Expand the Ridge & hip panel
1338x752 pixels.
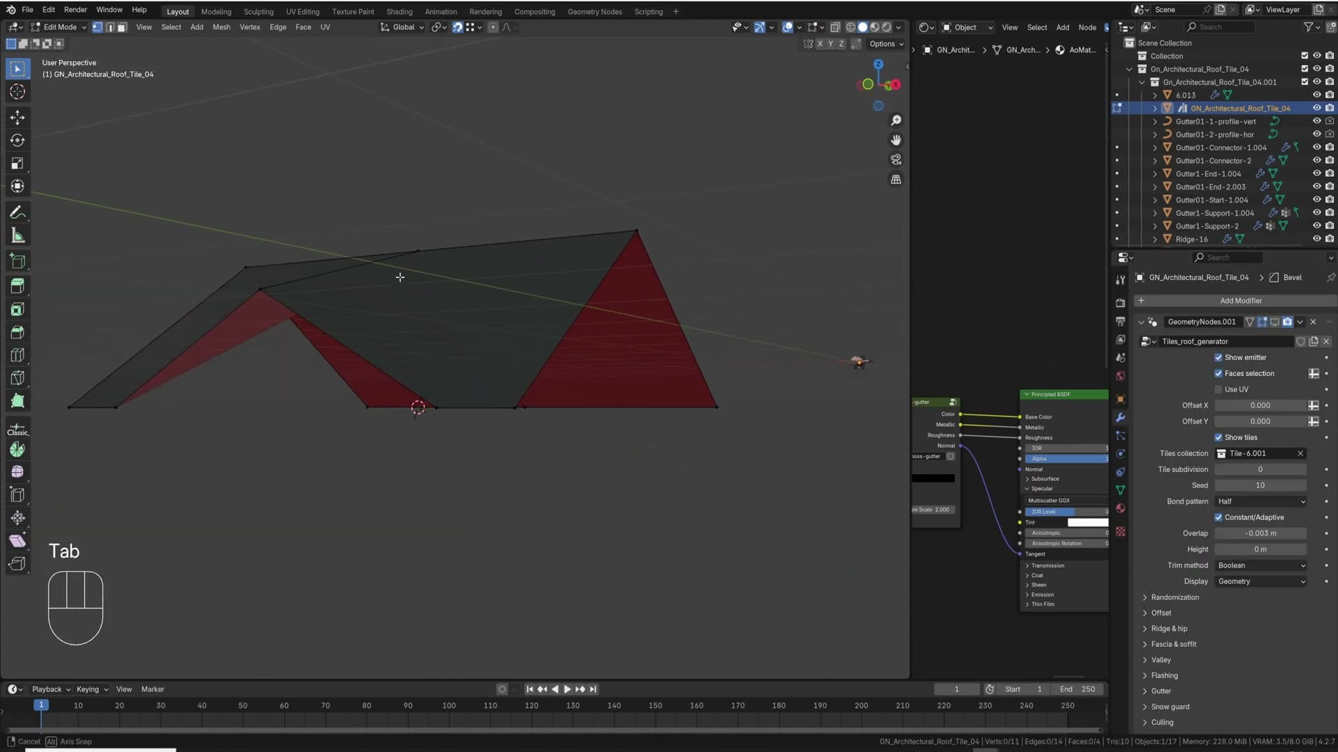pos(1169,629)
